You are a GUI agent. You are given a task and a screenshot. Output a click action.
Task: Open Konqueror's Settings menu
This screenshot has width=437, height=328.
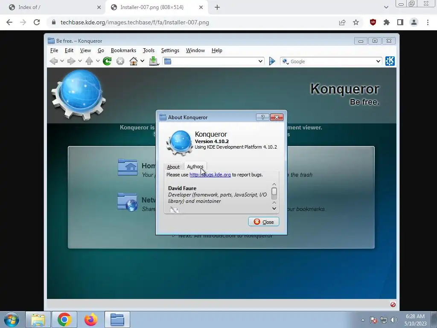tap(170, 50)
